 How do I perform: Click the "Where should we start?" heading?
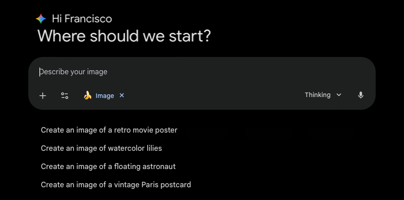pos(124,36)
